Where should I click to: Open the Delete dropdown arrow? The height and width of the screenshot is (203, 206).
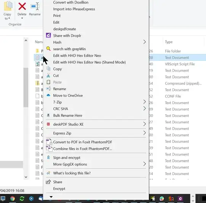tap(22, 18)
